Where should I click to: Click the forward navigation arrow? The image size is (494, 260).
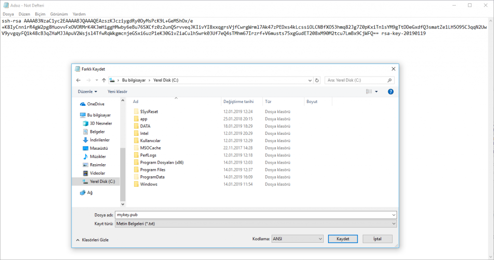pyautogui.click(x=89, y=80)
